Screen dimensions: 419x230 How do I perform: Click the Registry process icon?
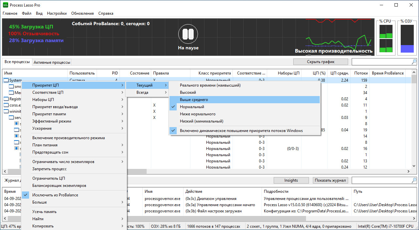tap(6, 99)
